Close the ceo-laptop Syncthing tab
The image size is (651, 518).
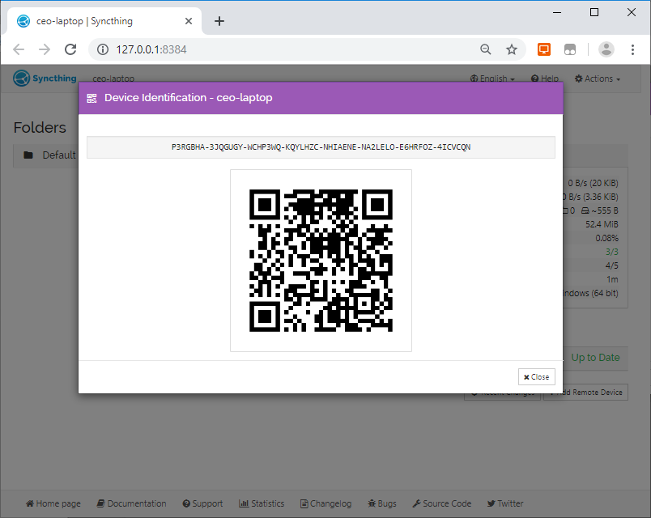[189, 21]
